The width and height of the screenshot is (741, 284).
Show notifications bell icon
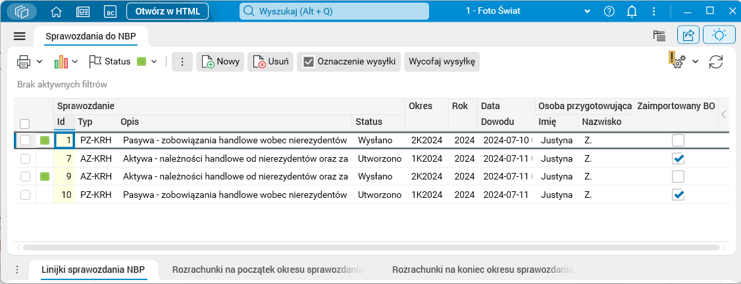632,11
